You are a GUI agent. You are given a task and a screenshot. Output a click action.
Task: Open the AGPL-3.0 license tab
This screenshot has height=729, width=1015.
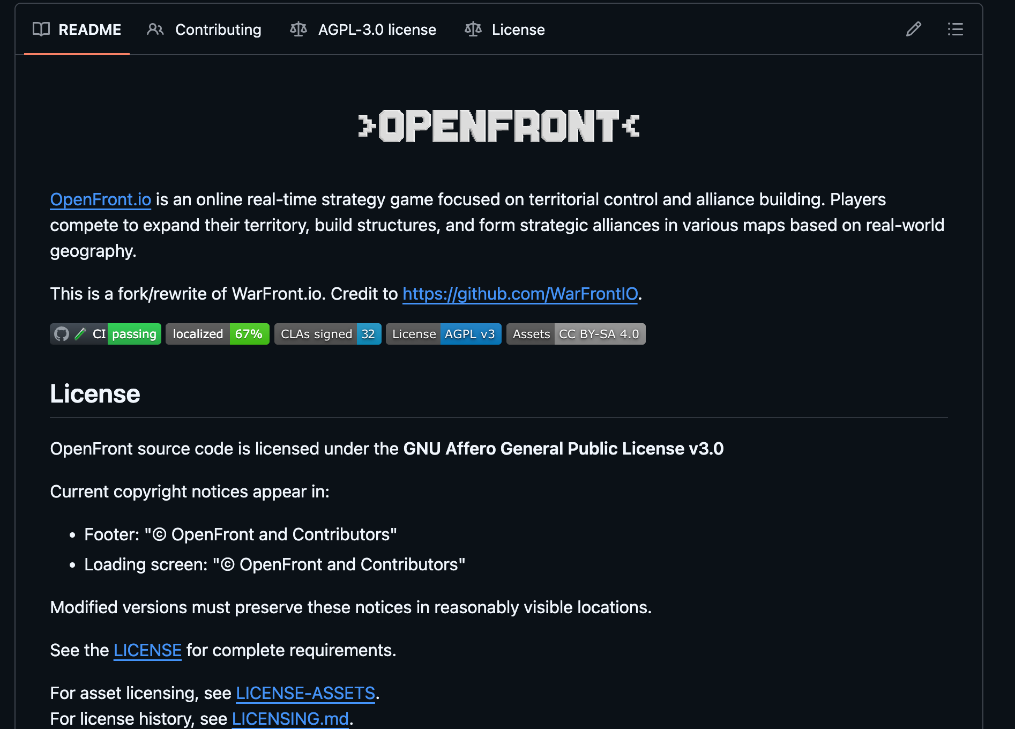coord(363,29)
